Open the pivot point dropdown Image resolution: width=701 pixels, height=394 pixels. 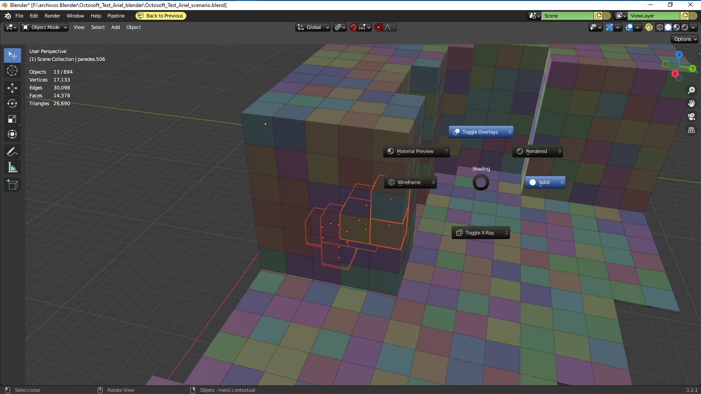pyautogui.click(x=340, y=27)
